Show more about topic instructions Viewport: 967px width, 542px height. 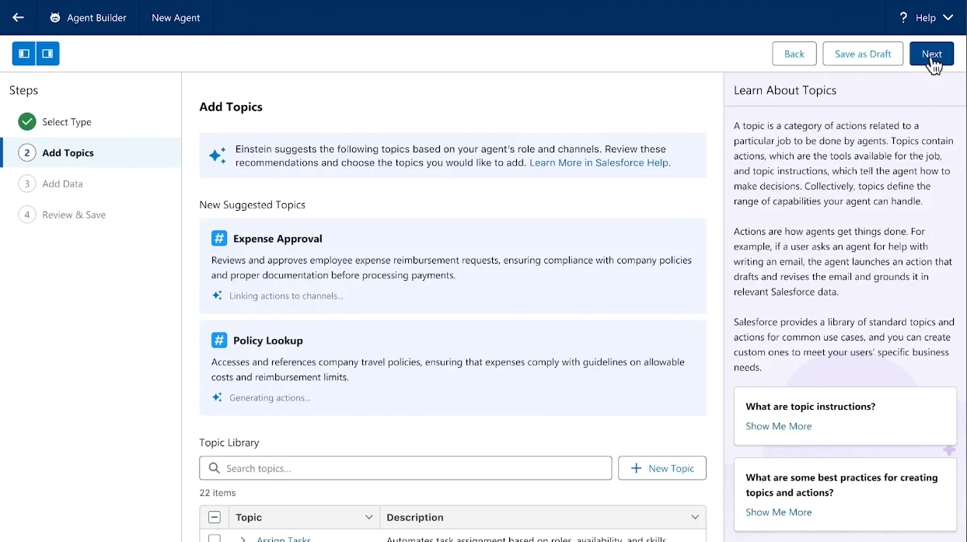(779, 426)
